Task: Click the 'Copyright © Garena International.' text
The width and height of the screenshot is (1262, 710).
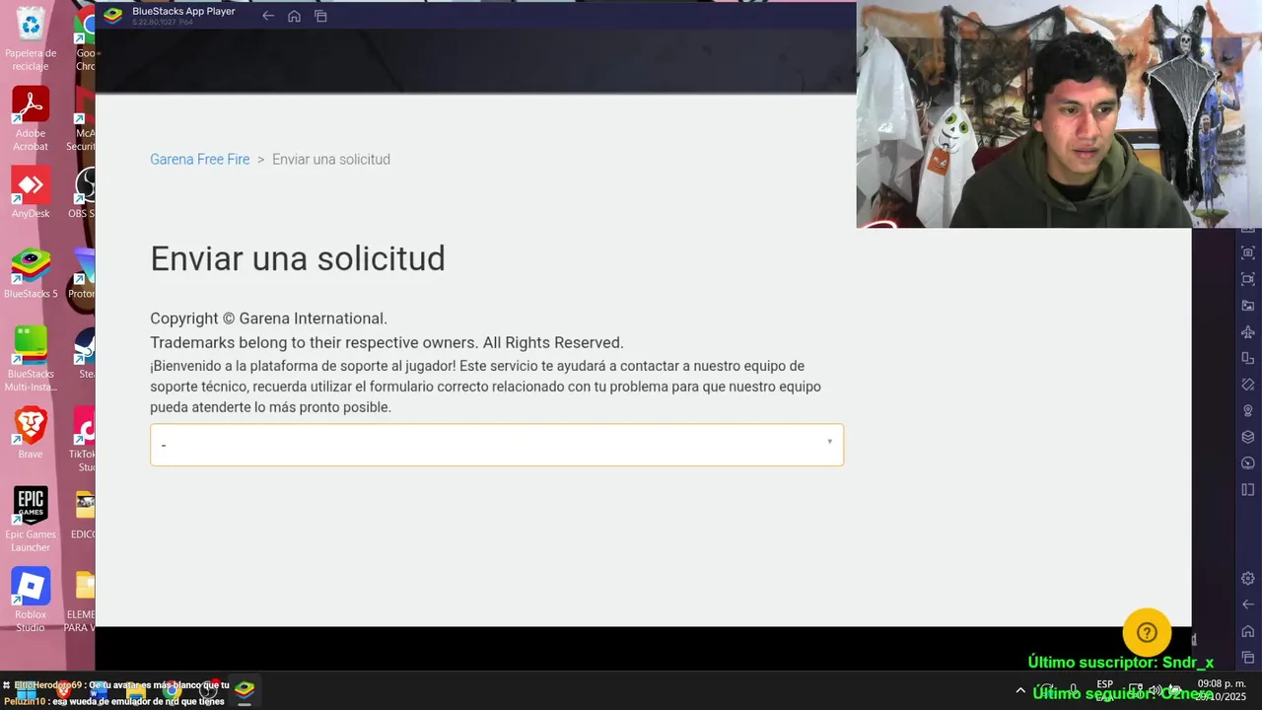Action: point(268,319)
